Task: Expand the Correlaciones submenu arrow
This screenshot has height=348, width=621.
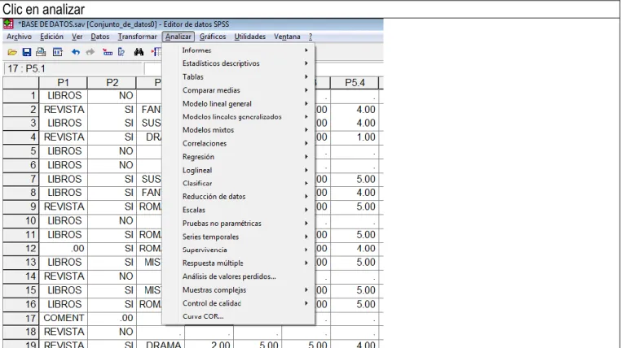Action: (x=306, y=143)
